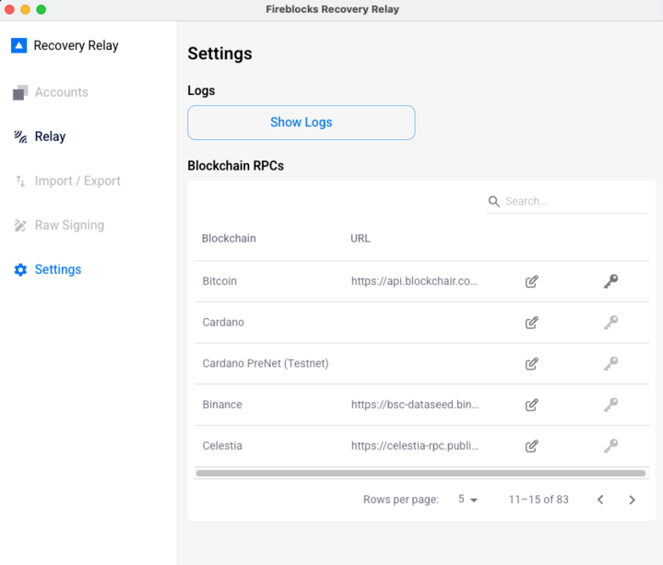This screenshot has height=565, width=663.
Task: Edit the Celestia RPC URL
Action: point(531,446)
